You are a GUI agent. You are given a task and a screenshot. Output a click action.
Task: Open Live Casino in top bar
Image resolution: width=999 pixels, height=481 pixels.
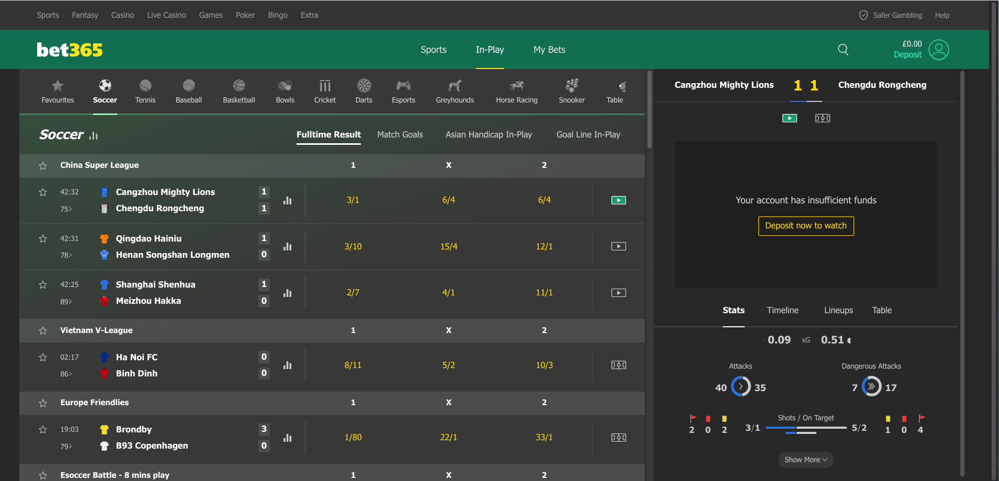pos(166,15)
